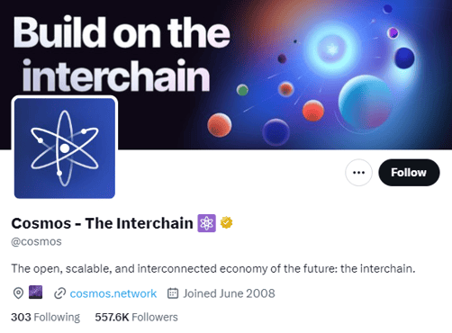The image size is (452, 333).
Task: Click the profile bio description text
Action: 213,268
